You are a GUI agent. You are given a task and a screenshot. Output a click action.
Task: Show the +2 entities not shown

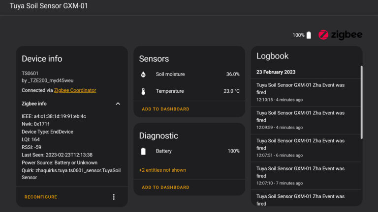pos(162,170)
